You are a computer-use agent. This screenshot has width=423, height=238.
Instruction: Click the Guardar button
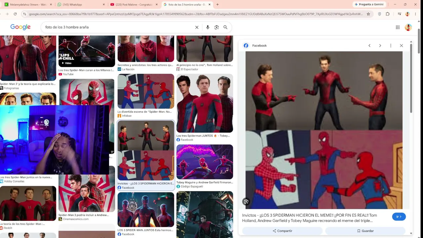point(365,231)
